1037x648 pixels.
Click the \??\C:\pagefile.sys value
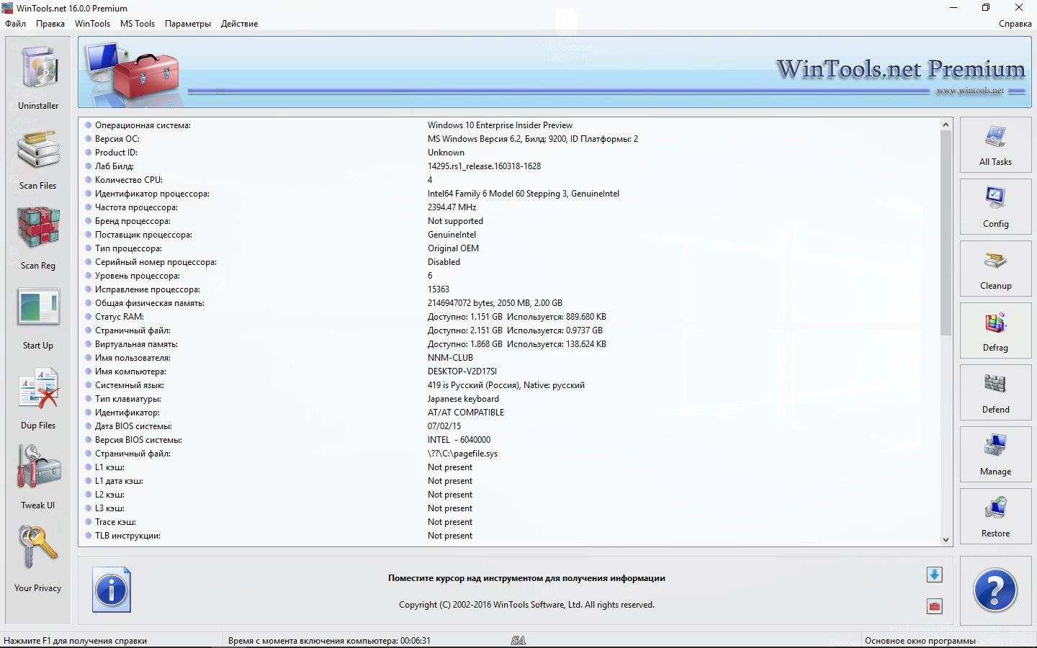click(462, 454)
